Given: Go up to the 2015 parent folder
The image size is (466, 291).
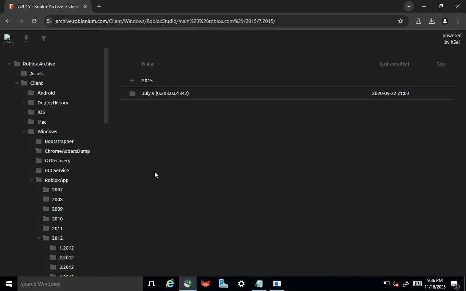Looking at the screenshot, I should [147, 81].
